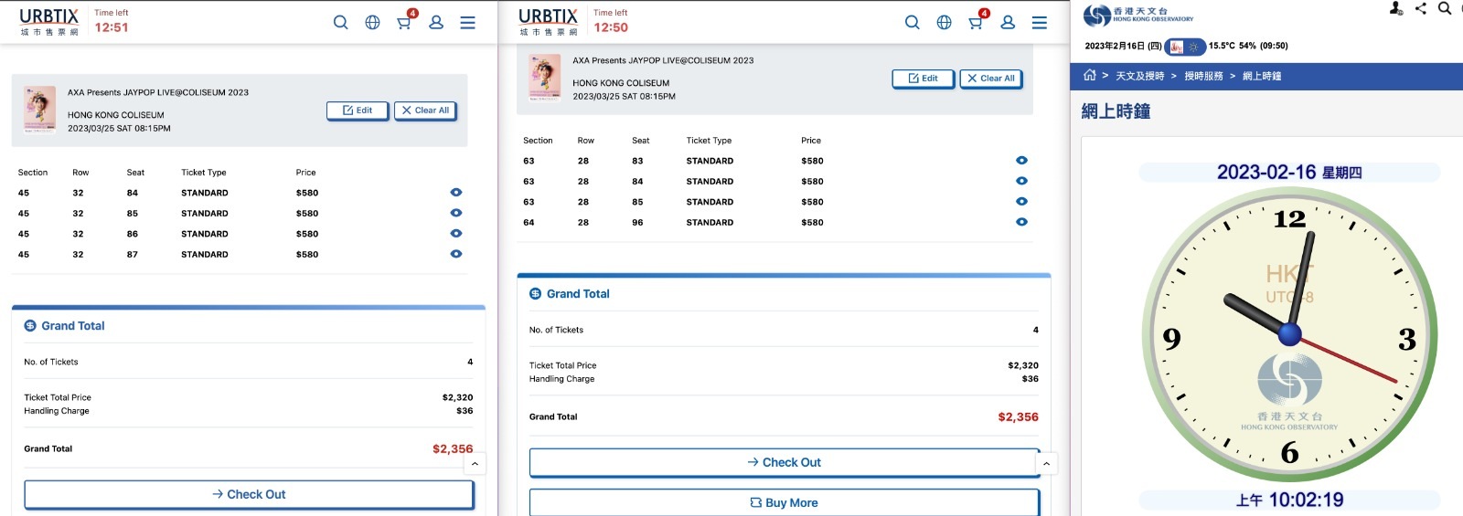Click $2,356 grand total in middle window
This screenshot has height=516, width=1463.
[x=1018, y=416]
